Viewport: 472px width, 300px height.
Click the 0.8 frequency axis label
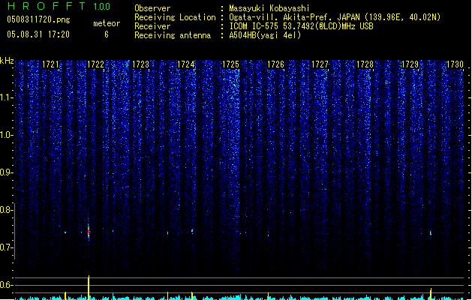(x=6, y=210)
